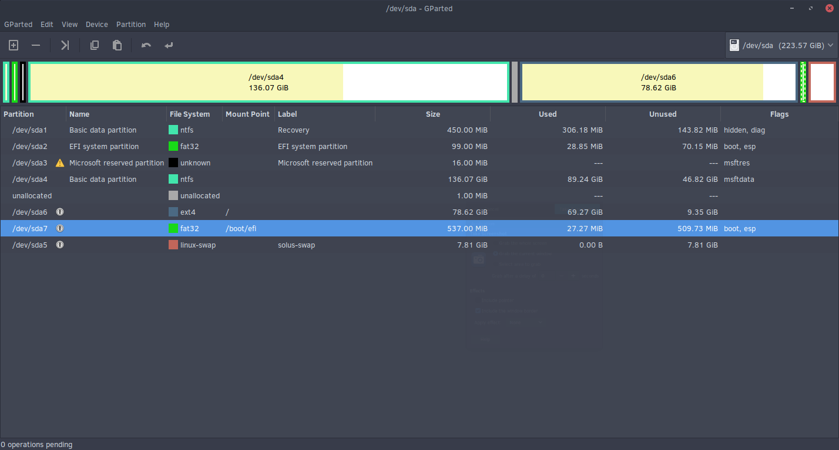Click the "Recovery" label cell

click(x=293, y=130)
